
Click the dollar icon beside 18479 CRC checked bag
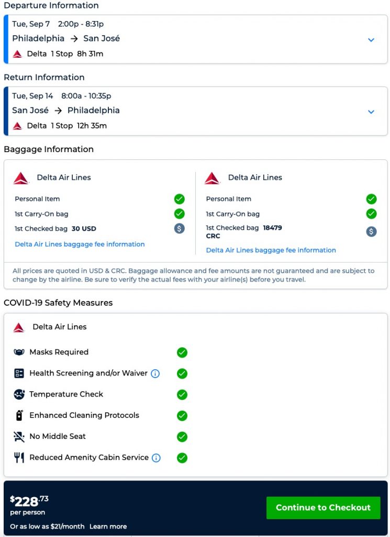pos(371,231)
